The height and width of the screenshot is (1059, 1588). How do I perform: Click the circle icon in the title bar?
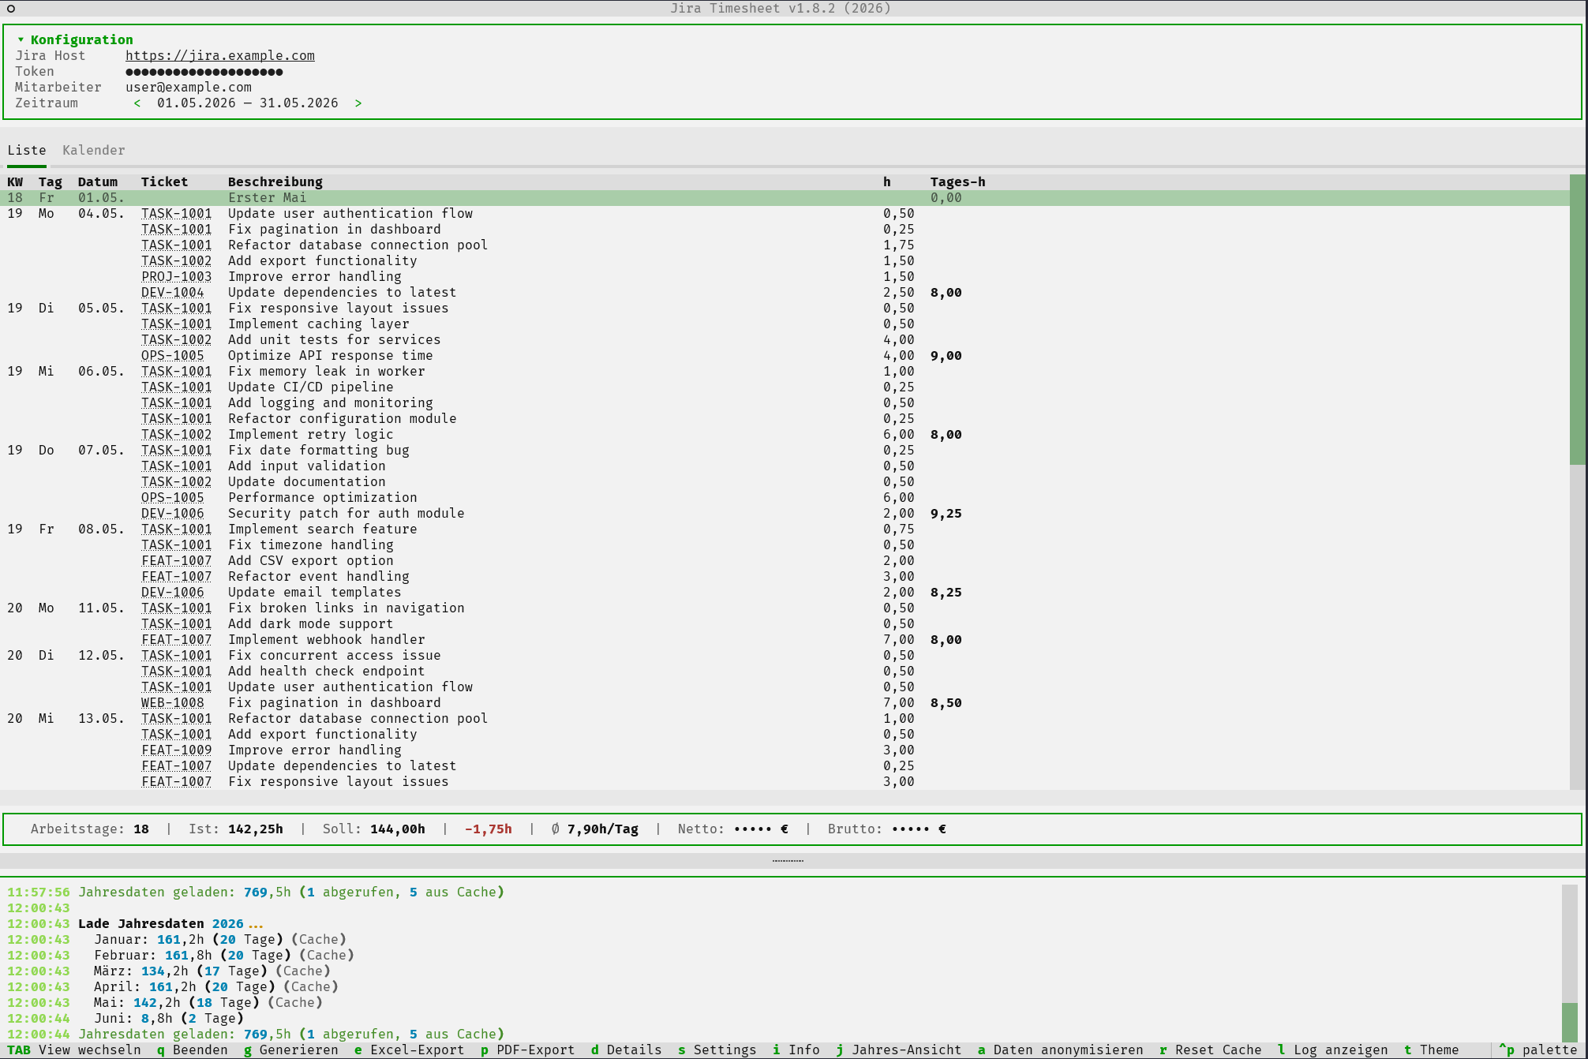[11, 9]
